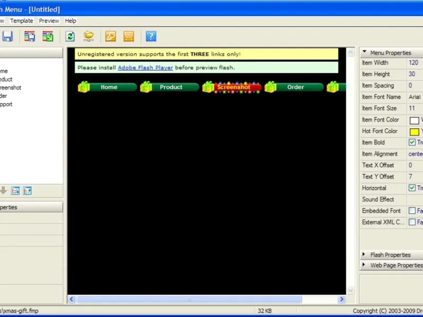This screenshot has width=423, height=317.
Task: Click the horizontal scrollbar thumb
Action: (x=189, y=299)
